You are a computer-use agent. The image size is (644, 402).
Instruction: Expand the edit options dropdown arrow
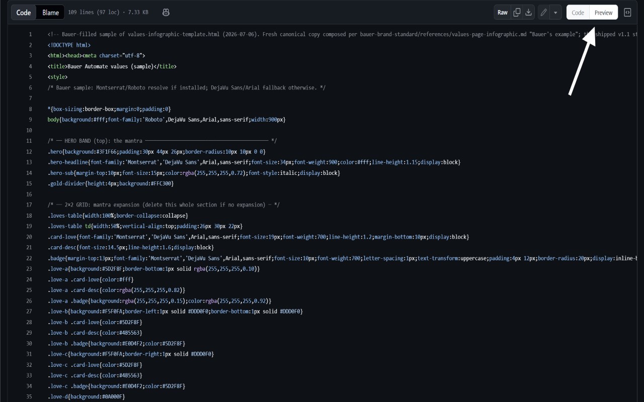(555, 13)
